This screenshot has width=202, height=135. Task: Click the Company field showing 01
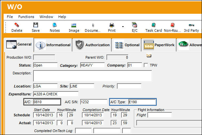(x=135, y=65)
